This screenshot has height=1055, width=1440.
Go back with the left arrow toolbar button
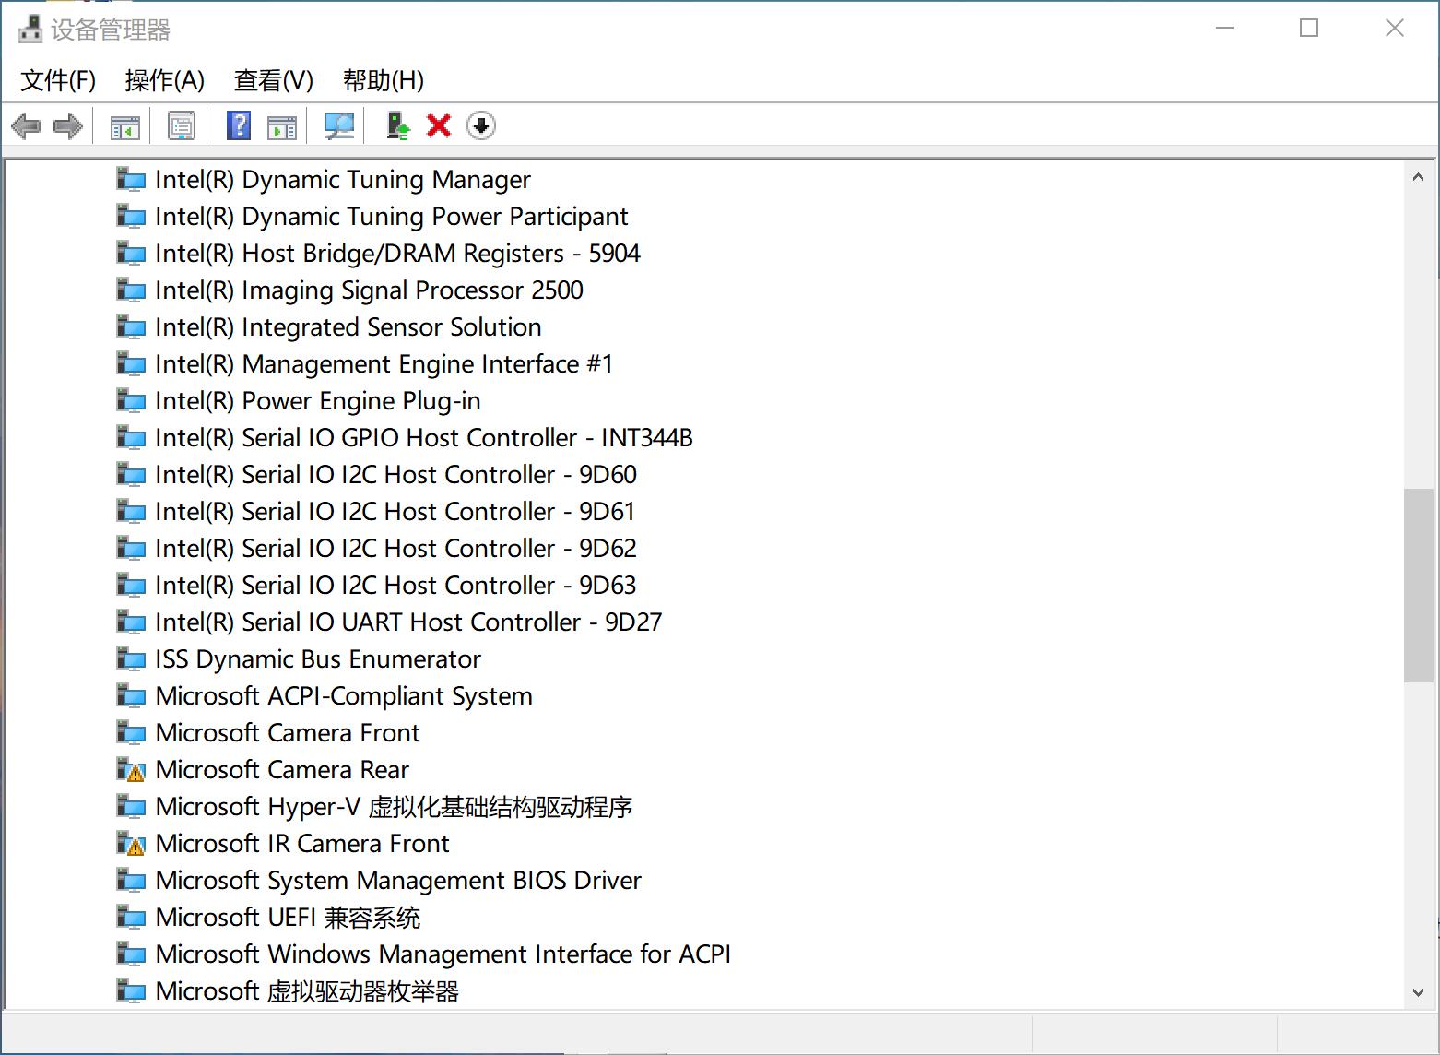(x=26, y=125)
